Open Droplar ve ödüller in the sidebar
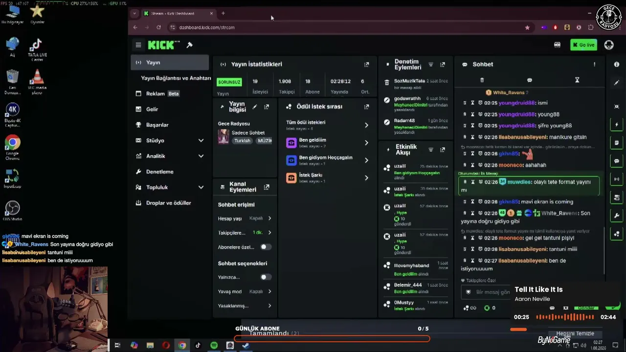 point(170,203)
